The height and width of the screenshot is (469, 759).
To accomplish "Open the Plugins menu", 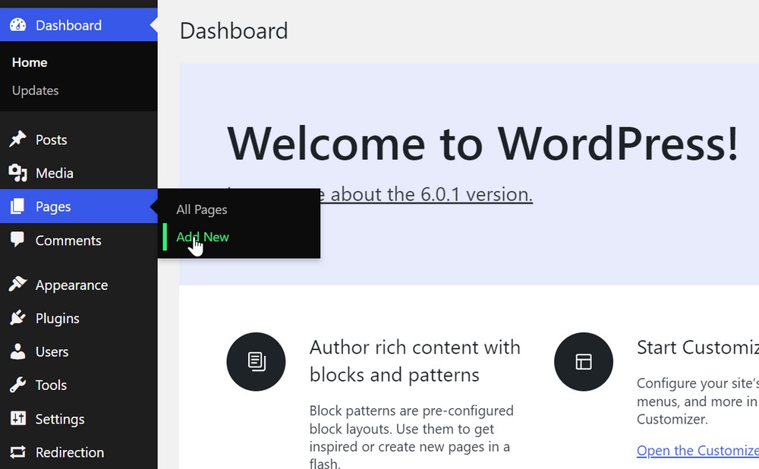I will click(x=78, y=318).
